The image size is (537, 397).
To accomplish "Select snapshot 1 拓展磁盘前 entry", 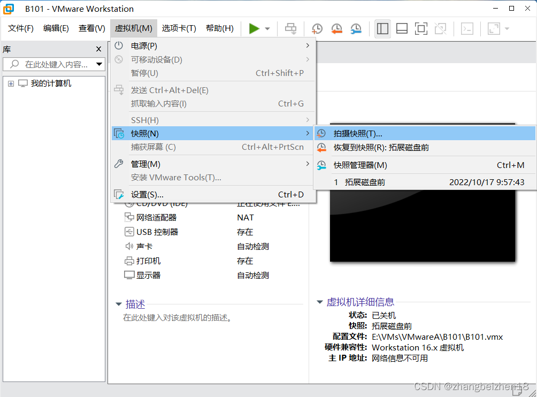I will [425, 182].
